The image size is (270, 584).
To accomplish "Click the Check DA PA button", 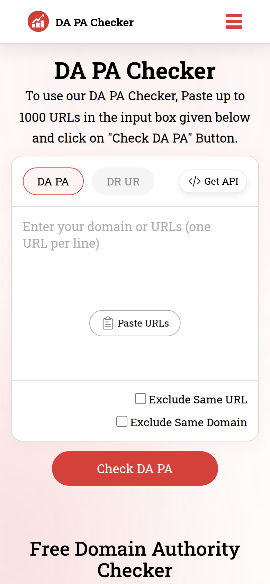I will tap(135, 468).
